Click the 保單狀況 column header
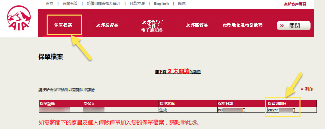This screenshot has width=325, height=129. tap(188, 104)
